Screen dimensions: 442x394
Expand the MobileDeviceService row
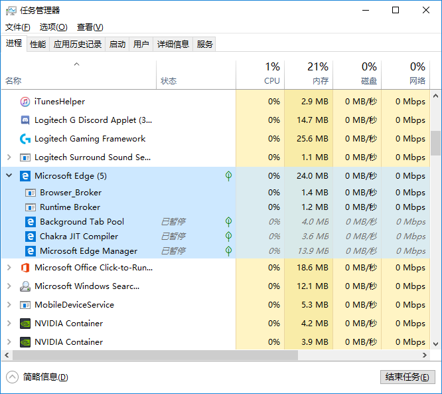tap(9, 305)
